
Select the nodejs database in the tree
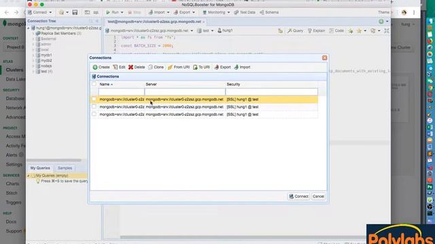(x=46, y=66)
